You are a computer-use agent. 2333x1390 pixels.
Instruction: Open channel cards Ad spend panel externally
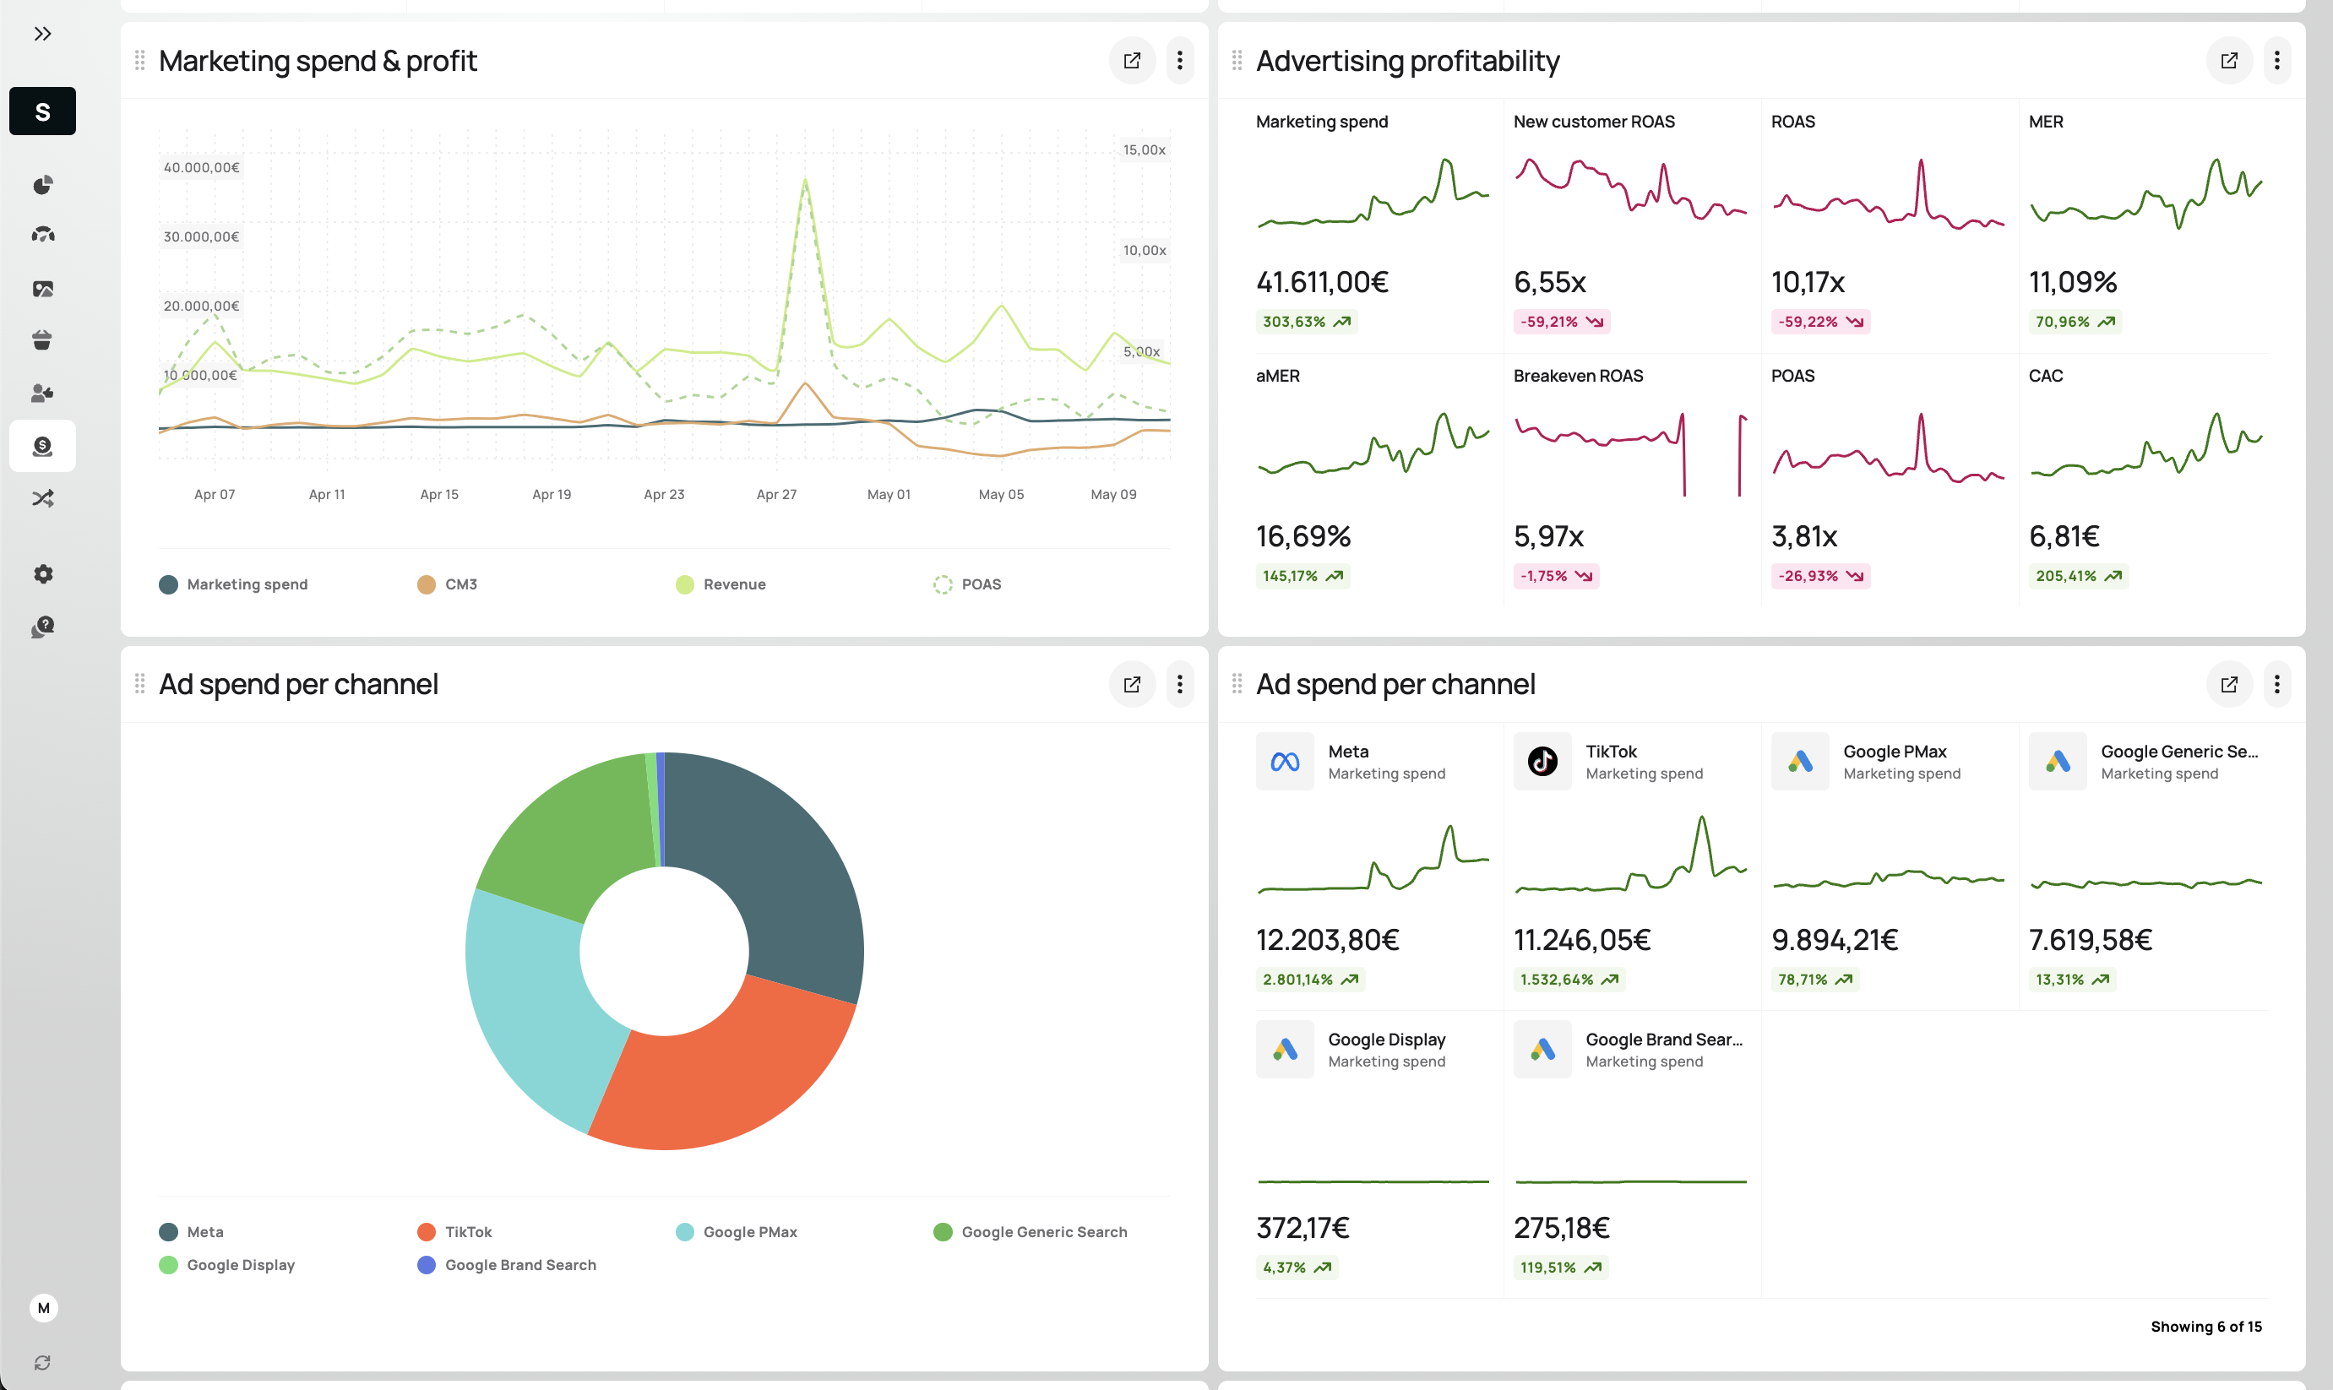coord(2228,685)
